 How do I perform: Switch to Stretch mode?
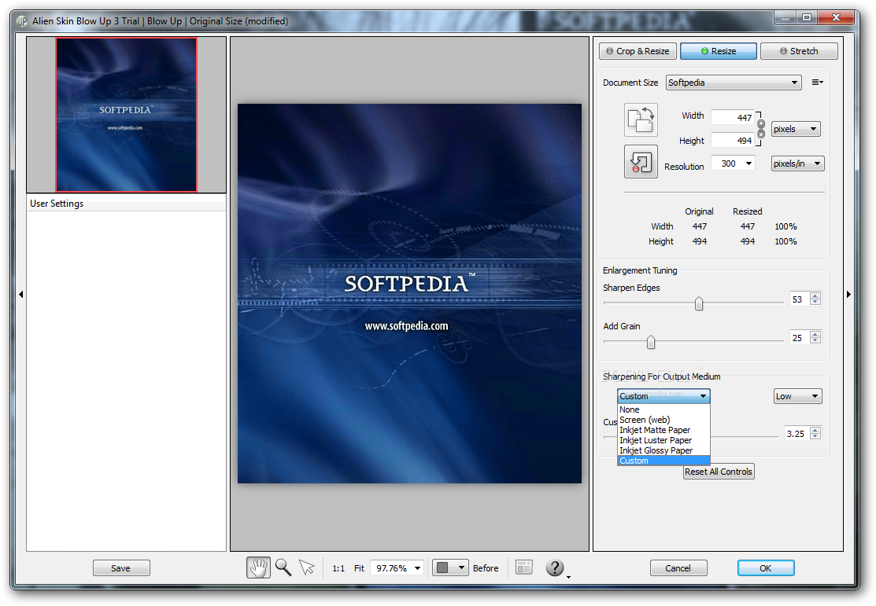pos(798,51)
